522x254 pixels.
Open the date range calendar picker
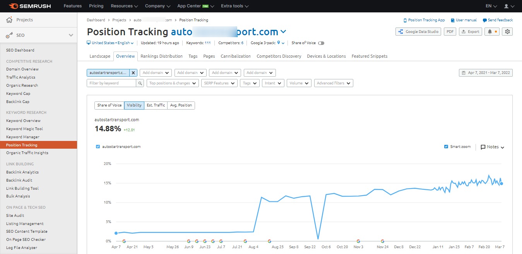tap(486, 72)
